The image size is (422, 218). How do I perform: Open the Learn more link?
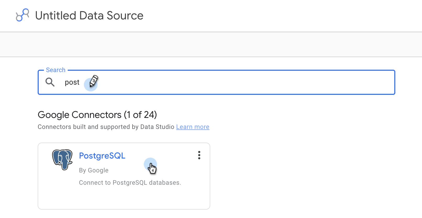click(x=193, y=127)
